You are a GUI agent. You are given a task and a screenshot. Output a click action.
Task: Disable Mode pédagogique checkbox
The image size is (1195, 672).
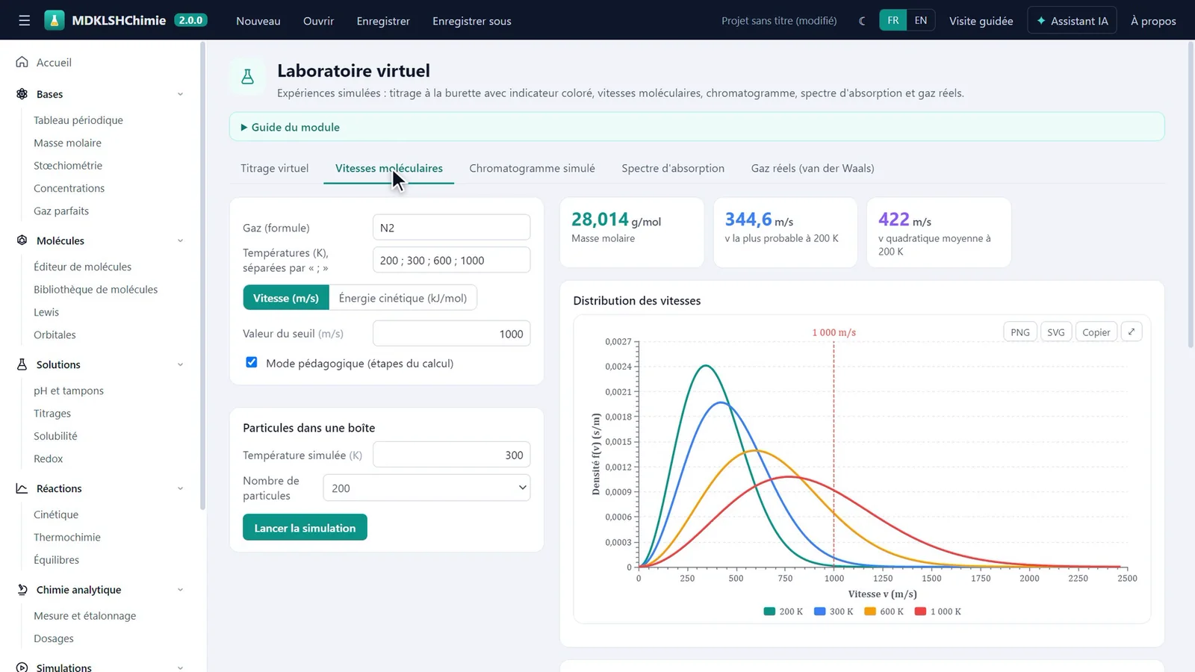click(x=252, y=362)
